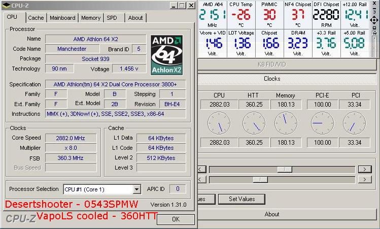380x229 pixels.
Task: Click the upper horizontal slider thumb
Action: point(285,169)
